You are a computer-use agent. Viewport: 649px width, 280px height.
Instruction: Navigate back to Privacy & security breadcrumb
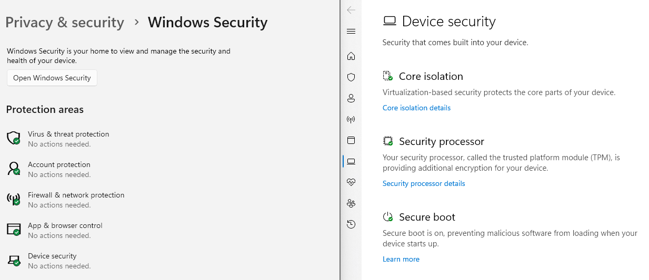click(65, 23)
